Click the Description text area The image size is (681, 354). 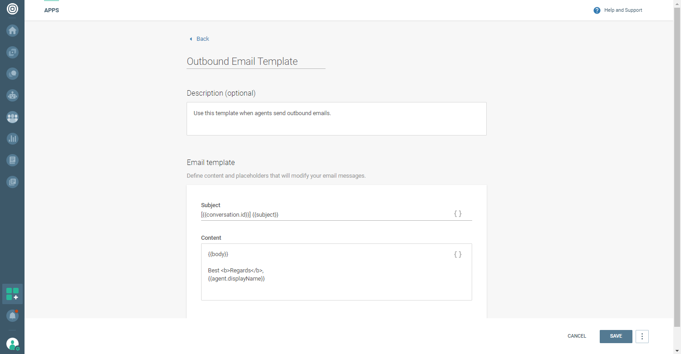(336, 119)
